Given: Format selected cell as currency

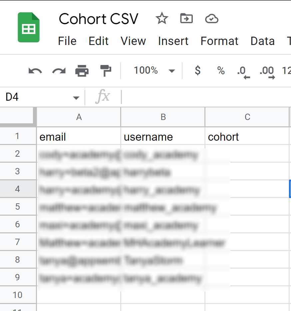Looking at the screenshot, I should (197, 70).
